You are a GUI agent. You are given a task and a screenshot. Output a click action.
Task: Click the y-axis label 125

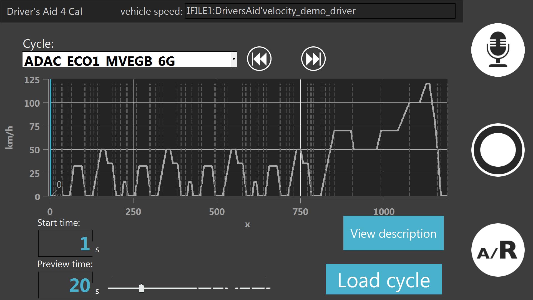(32, 80)
